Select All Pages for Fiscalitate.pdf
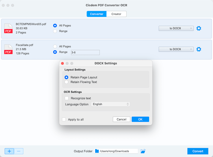The image size is (213, 157). [55, 46]
